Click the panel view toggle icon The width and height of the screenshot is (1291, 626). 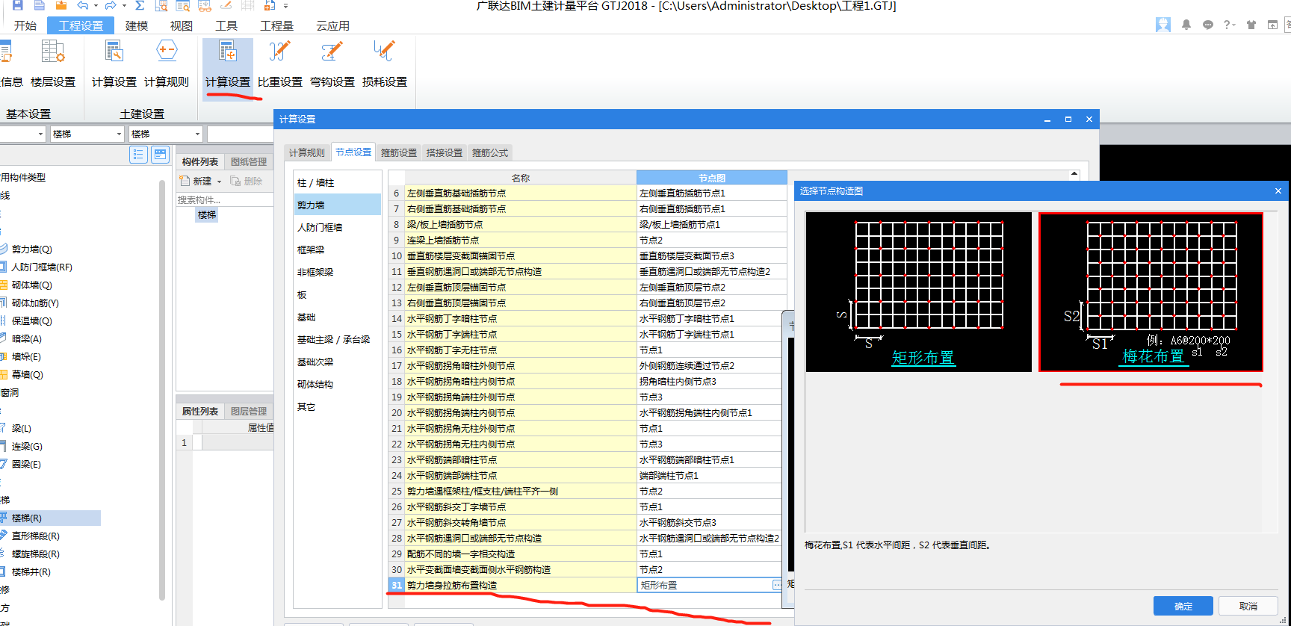tap(160, 155)
